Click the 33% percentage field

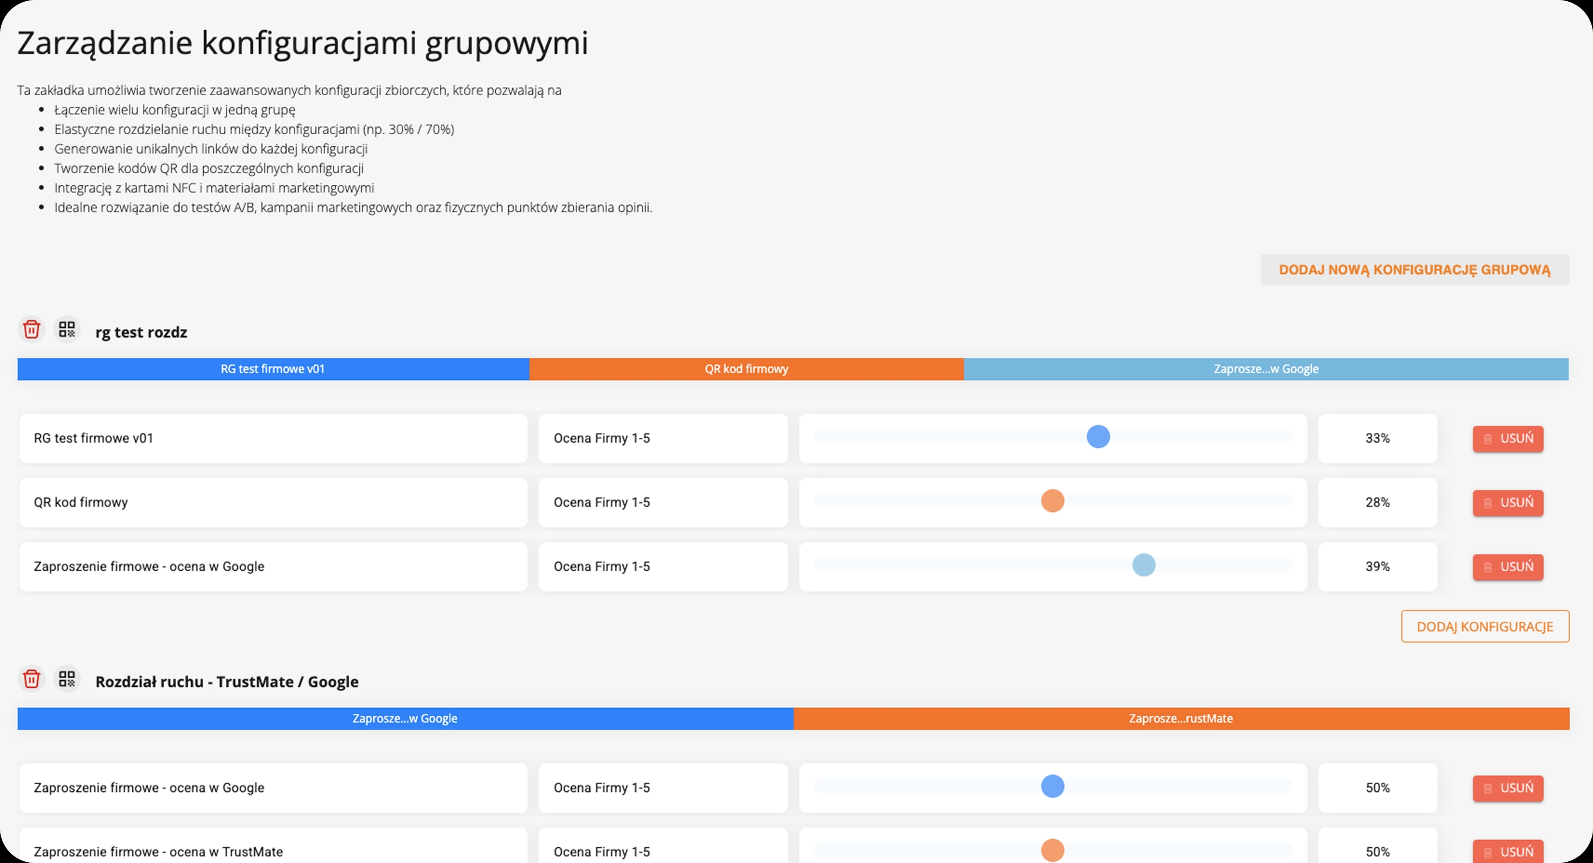pos(1378,439)
